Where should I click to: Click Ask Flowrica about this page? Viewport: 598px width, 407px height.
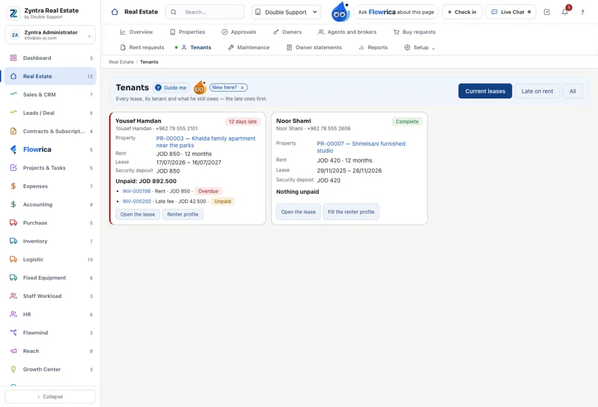click(x=396, y=12)
